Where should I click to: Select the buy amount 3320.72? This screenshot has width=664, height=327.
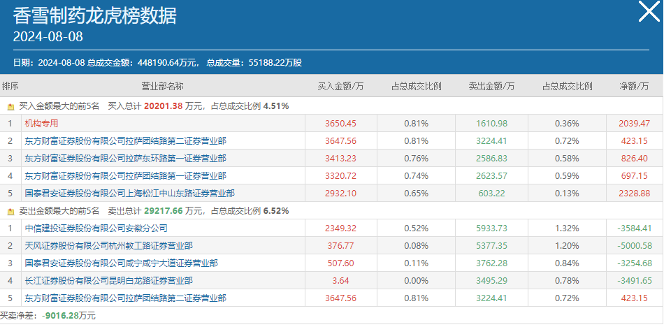(341, 176)
